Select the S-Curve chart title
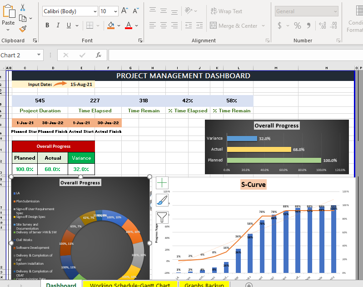This screenshot has height=287, width=363. [x=253, y=185]
